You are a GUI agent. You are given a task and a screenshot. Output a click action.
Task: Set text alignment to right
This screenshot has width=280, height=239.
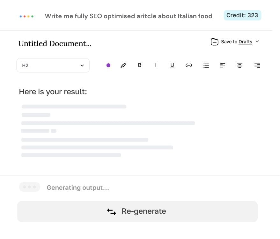click(x=257, y=65)
